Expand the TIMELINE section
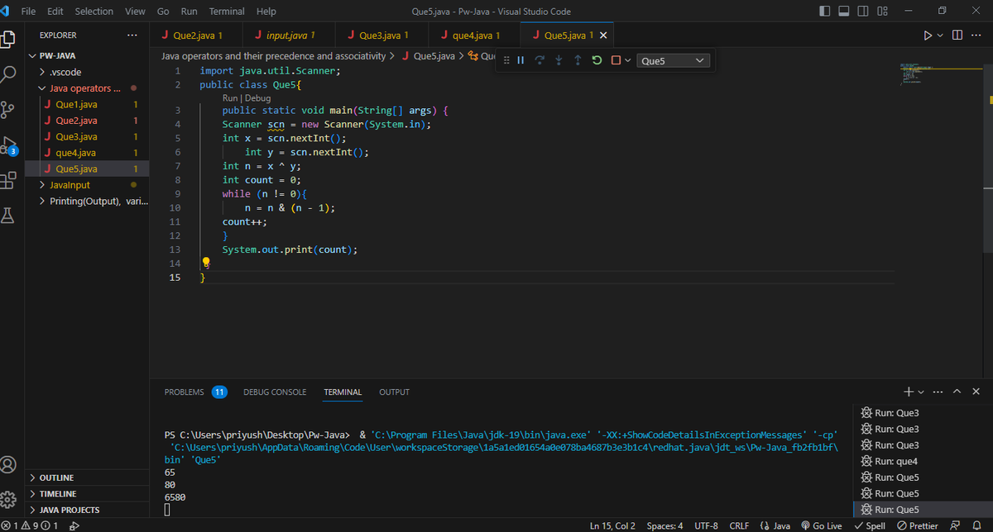 [x=86, y=493]
